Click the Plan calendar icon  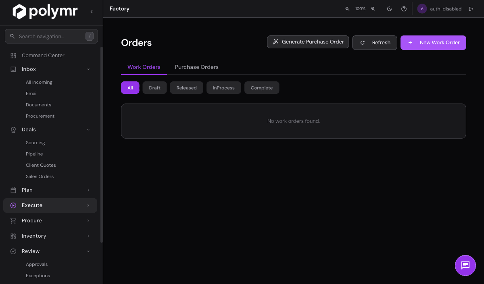pos(13,190)
